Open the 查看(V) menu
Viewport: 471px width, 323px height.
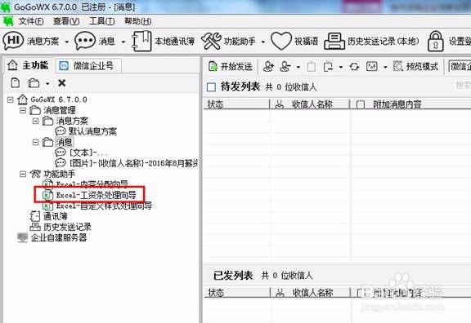[66, 21]
